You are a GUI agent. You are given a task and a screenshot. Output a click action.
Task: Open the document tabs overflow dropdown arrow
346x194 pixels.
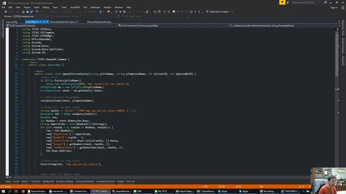339,22
